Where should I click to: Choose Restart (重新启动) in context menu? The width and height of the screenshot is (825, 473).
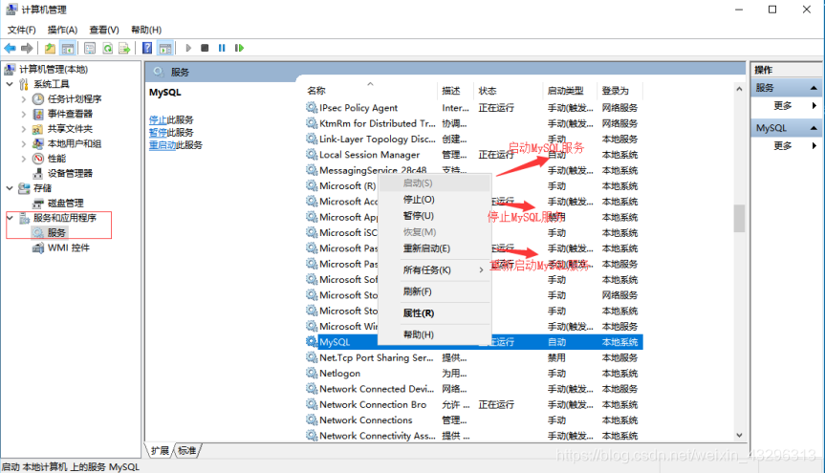(x=435, y=248)
